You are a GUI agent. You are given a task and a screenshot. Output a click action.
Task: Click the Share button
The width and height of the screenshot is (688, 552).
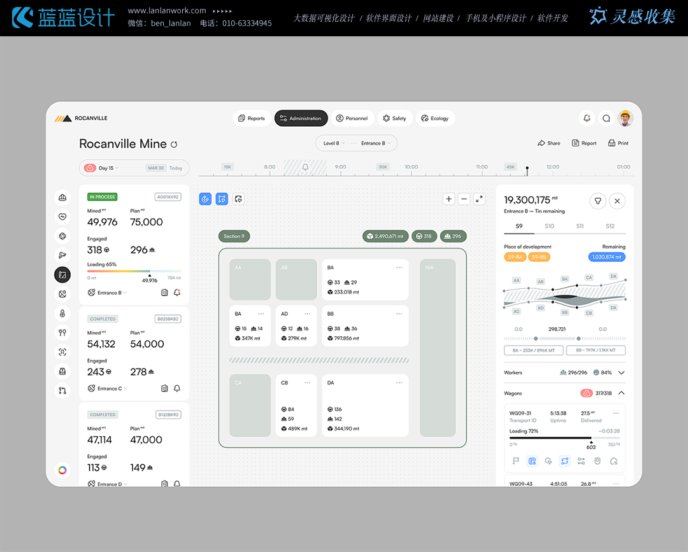(x=549, y=143)
